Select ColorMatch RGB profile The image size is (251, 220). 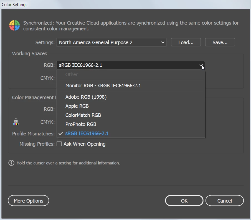click(131, 115)
